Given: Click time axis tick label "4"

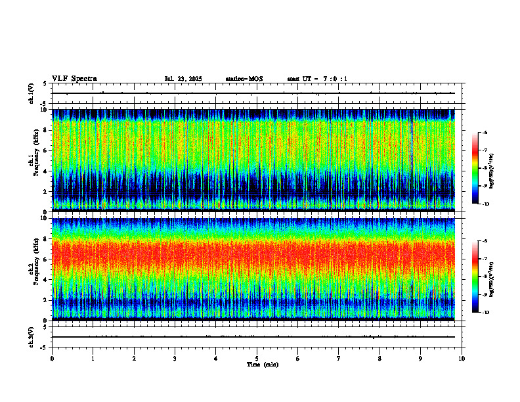Looking at the screenshot, I should [216, 359].
